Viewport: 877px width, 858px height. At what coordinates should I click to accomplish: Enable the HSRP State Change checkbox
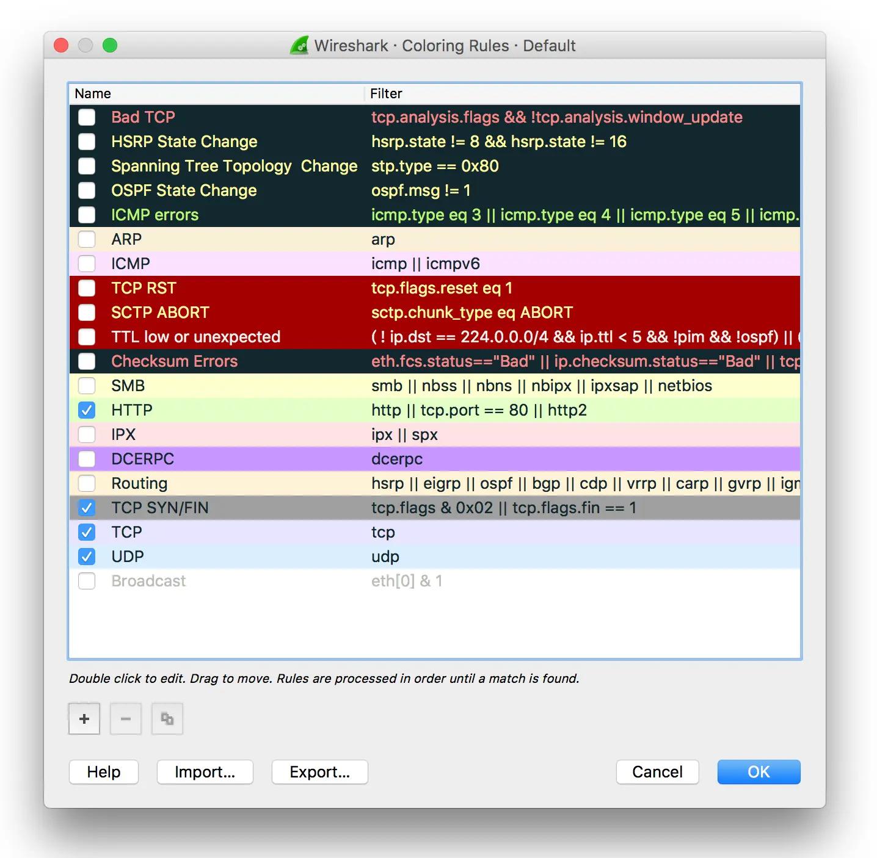click(x=87, y=142)
